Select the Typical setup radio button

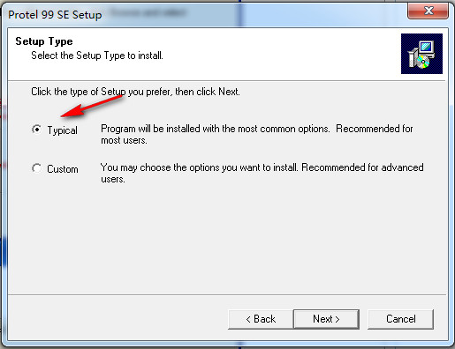[x=36, y=130]
